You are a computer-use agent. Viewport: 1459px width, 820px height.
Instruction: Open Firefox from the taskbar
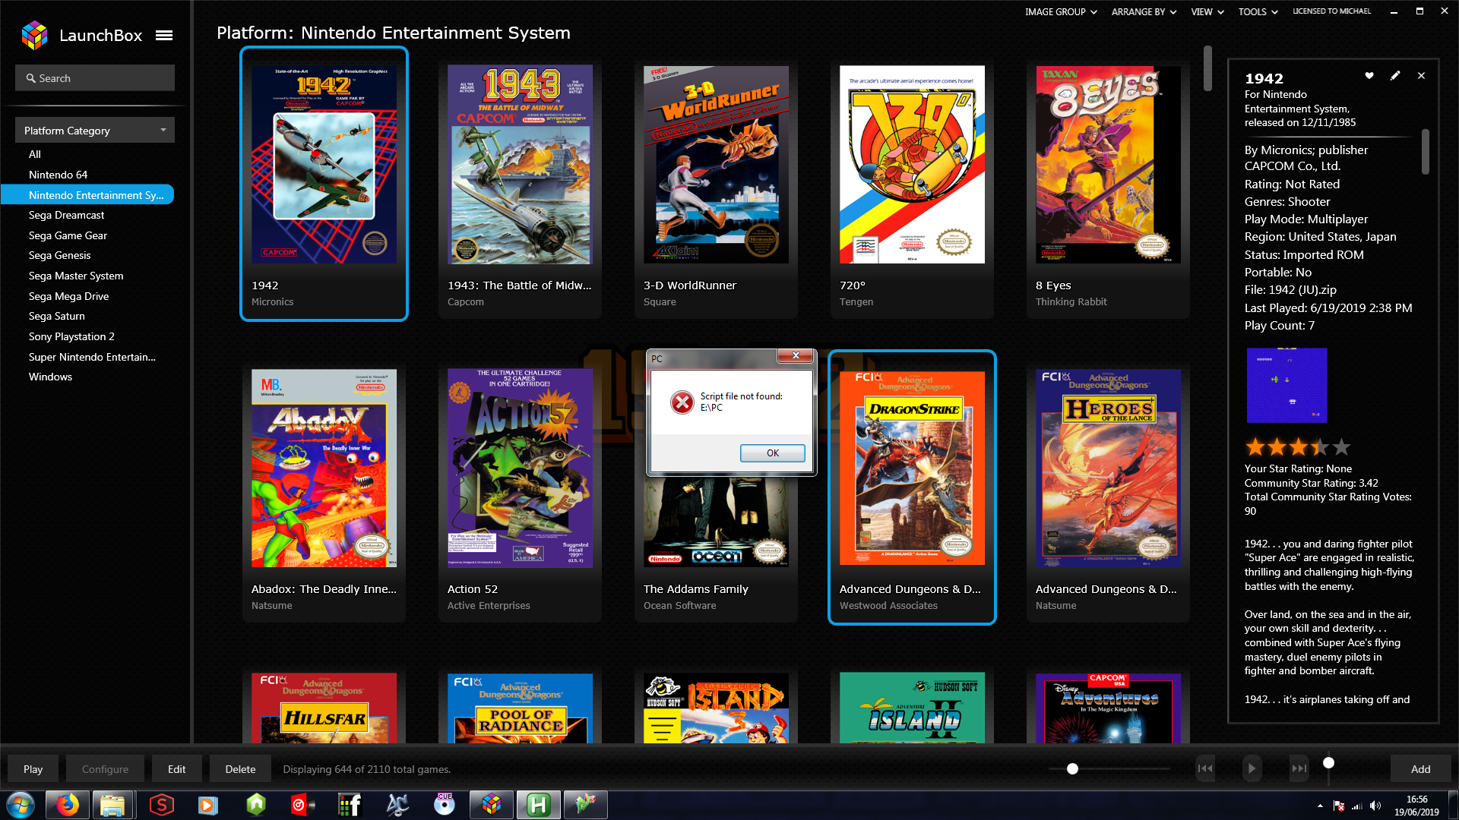point(67,805)
